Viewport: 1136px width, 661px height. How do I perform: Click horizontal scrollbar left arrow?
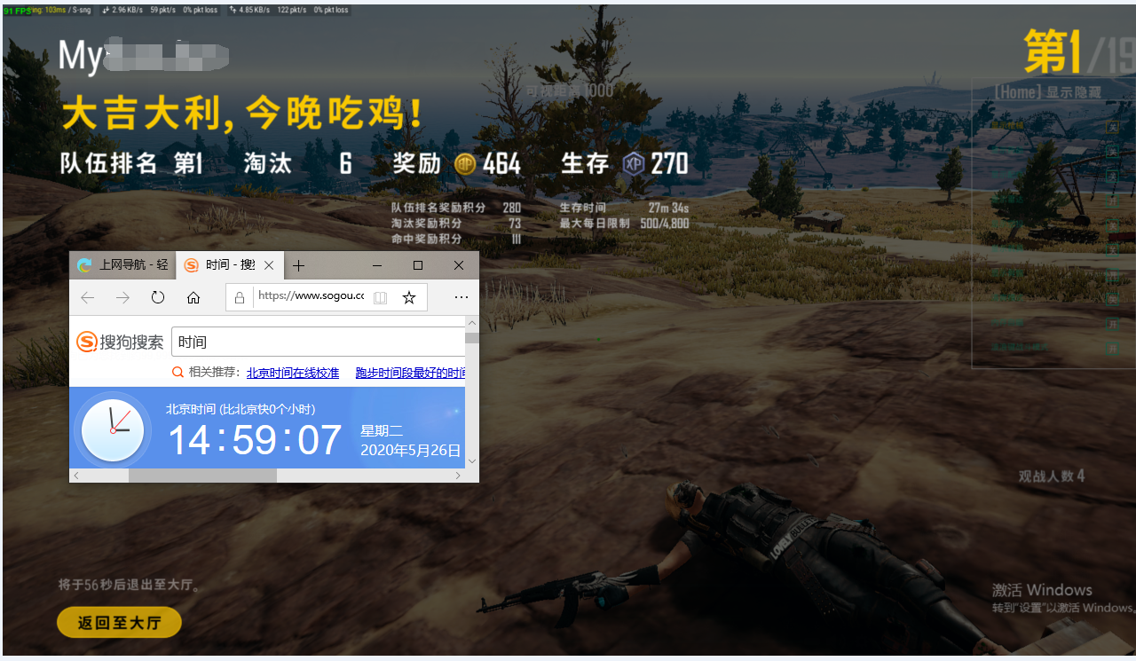pyautogui.click(x=76, y=476)
